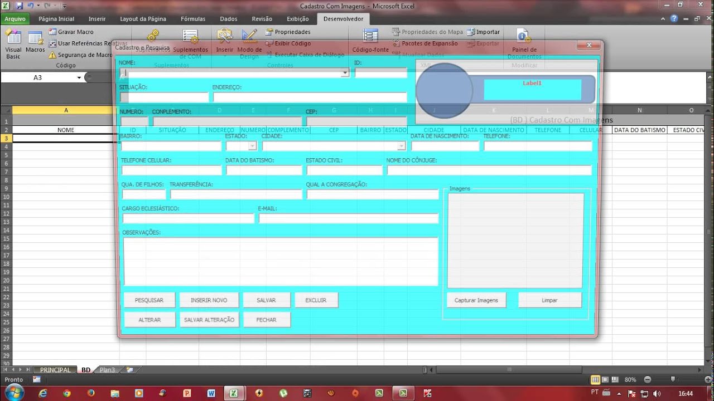The image size is (714, 401).
Task: Expand the ESTADO dropdown in form
Action: click(252, 146)
